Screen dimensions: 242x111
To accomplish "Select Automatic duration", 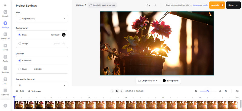I will pyautogui.click(x=20, y=61).
